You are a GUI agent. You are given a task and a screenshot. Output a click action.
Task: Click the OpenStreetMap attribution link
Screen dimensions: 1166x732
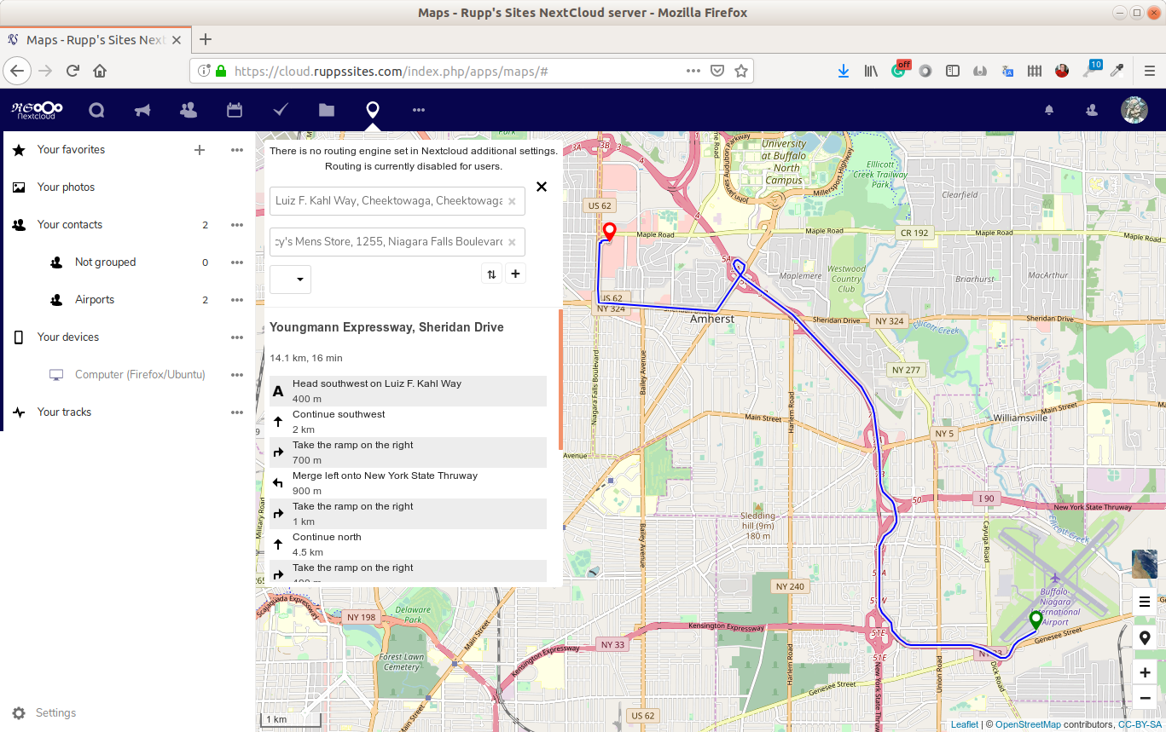(1028, 724)
